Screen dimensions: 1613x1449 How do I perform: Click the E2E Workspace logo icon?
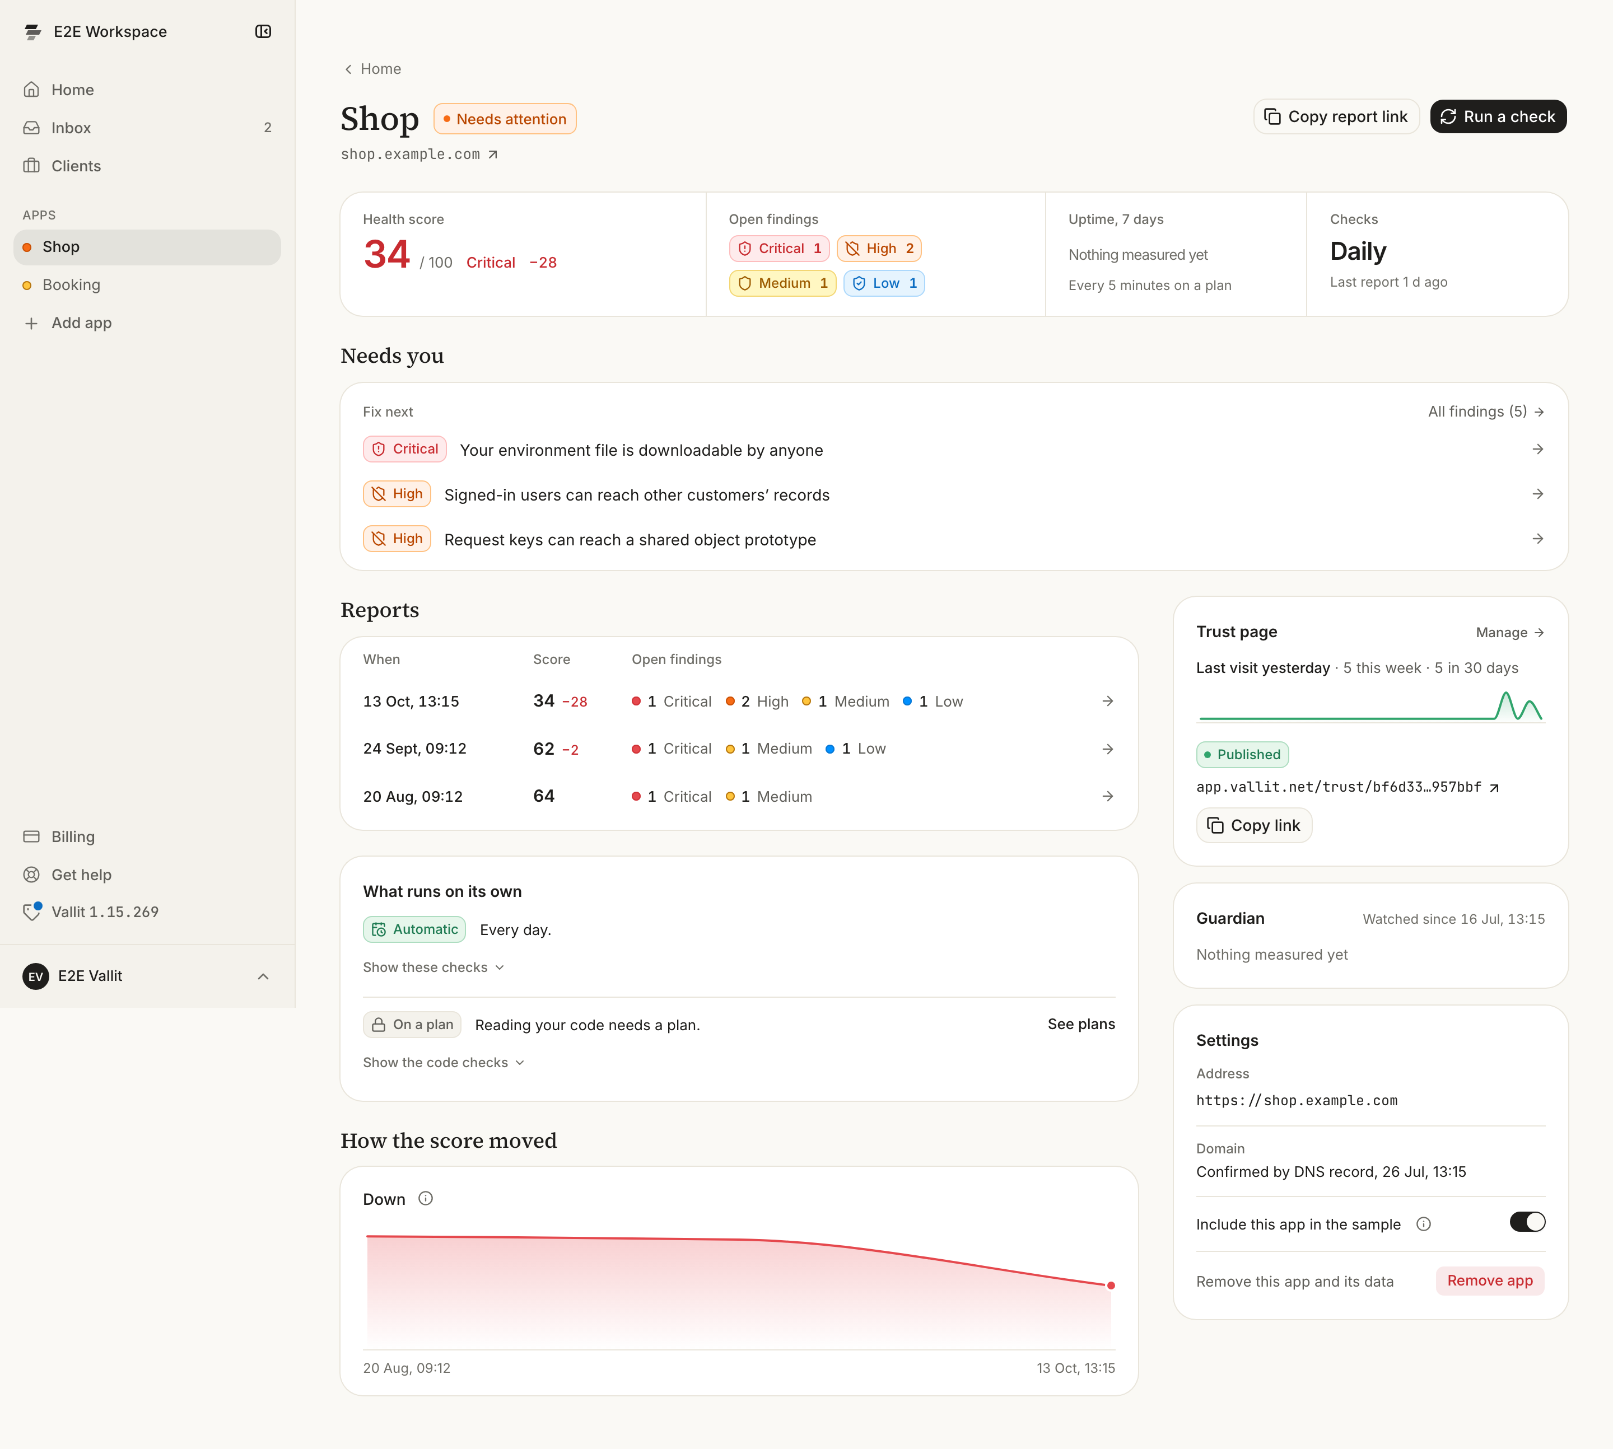(32, 32)
